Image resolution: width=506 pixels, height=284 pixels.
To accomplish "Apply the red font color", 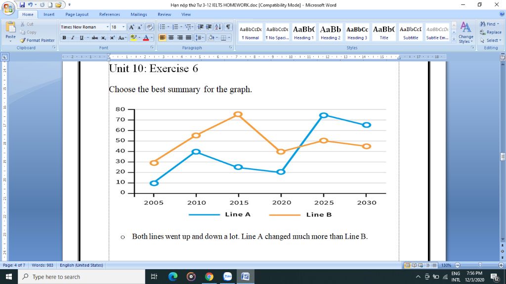I will (x=146, y=37).
